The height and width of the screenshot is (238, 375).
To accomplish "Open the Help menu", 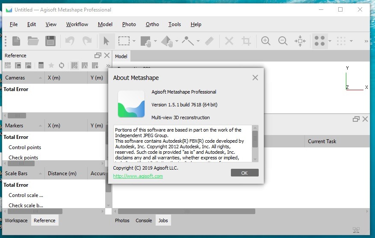I will [196, 24].
